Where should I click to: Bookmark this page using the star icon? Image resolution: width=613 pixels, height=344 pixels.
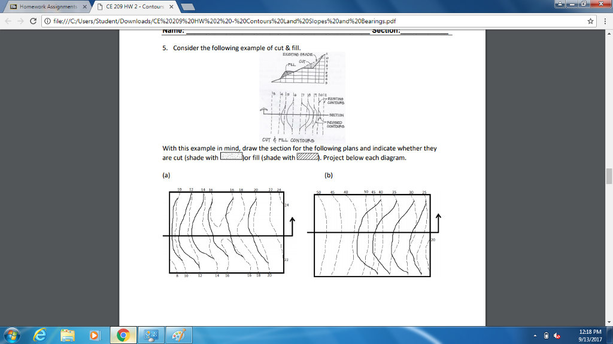(590, 20)
